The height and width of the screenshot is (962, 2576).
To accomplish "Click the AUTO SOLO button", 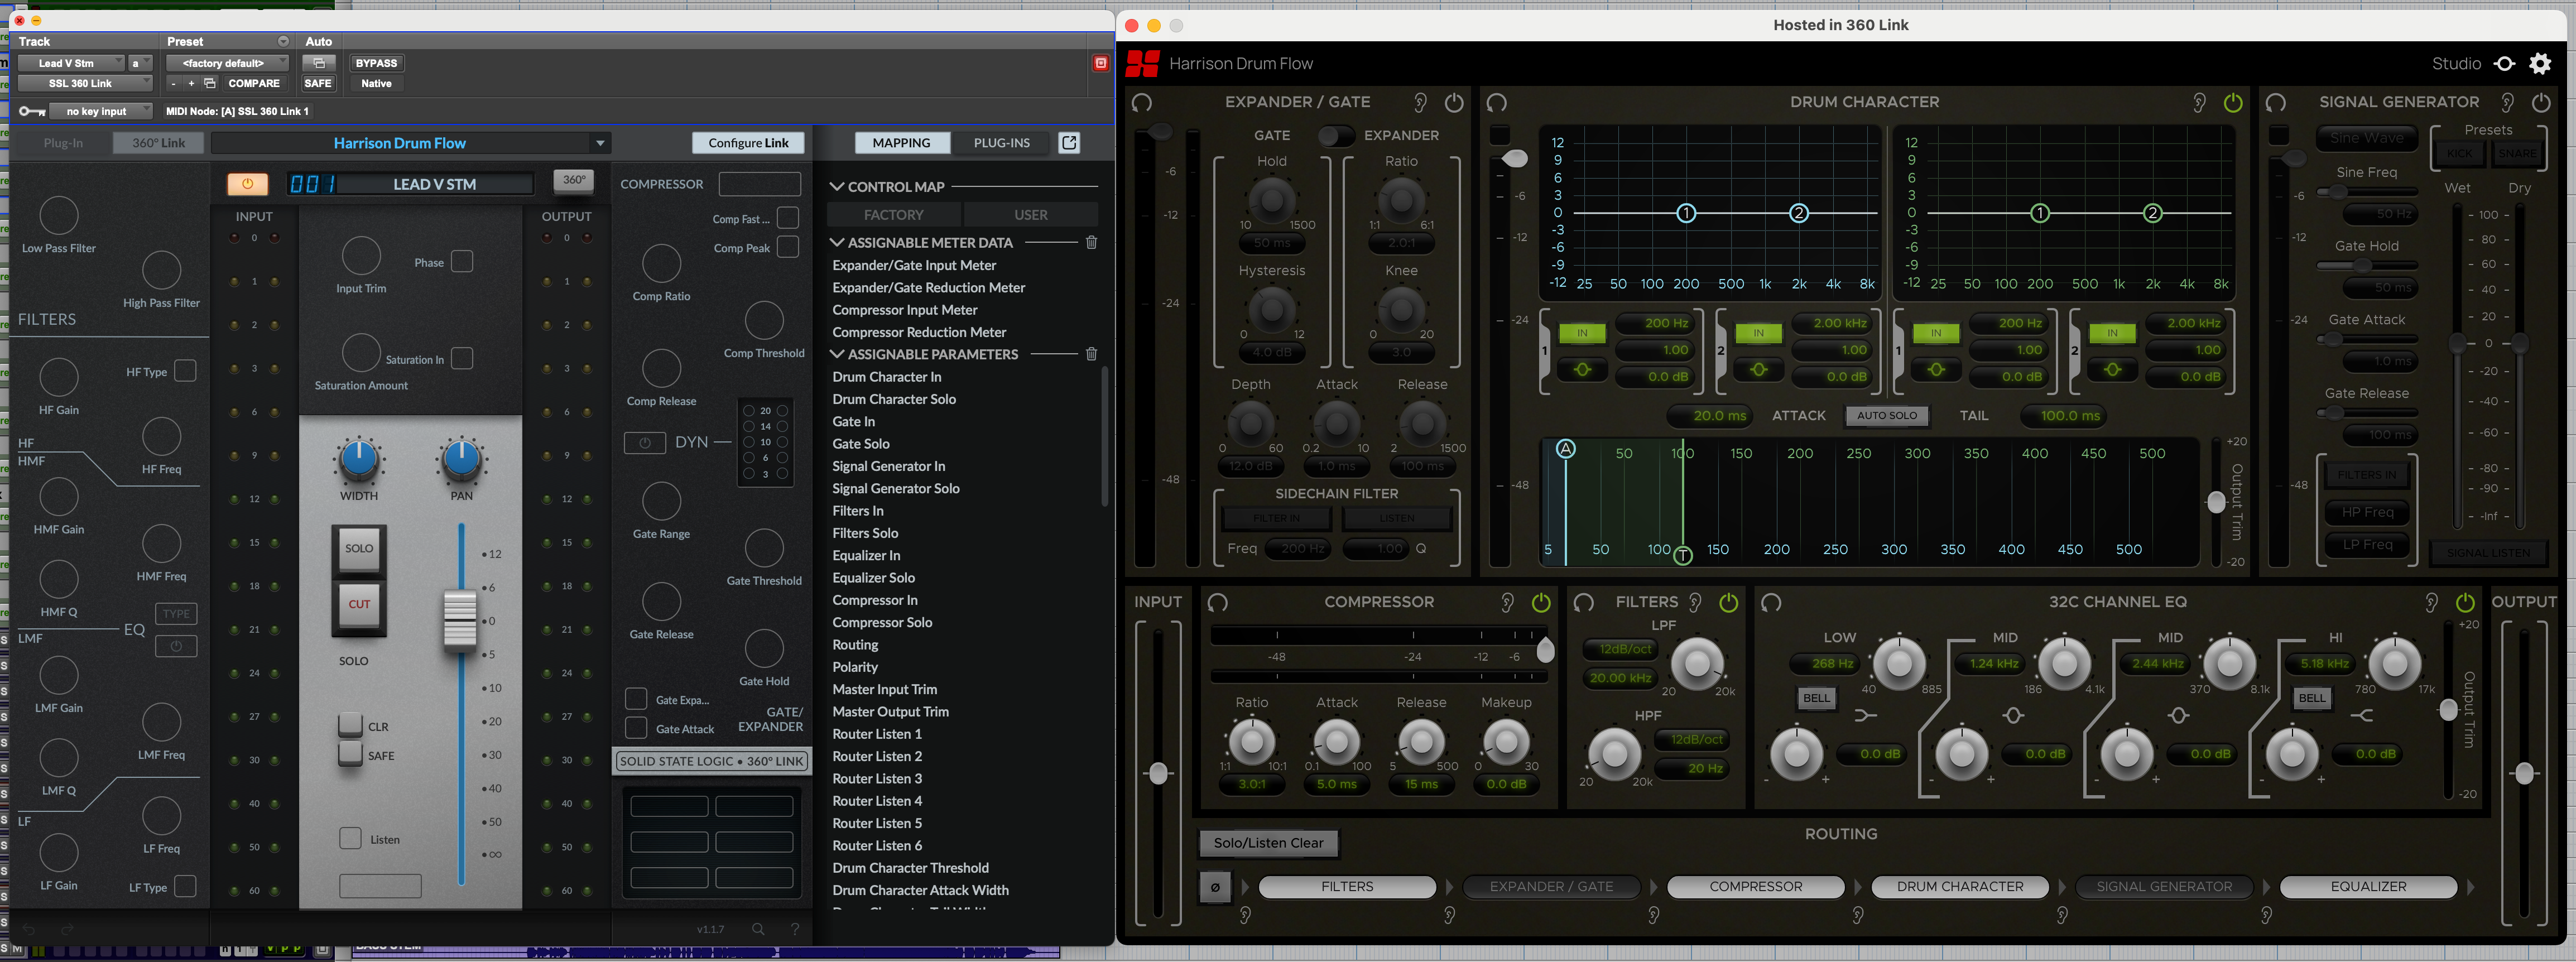I will 1887,415.
